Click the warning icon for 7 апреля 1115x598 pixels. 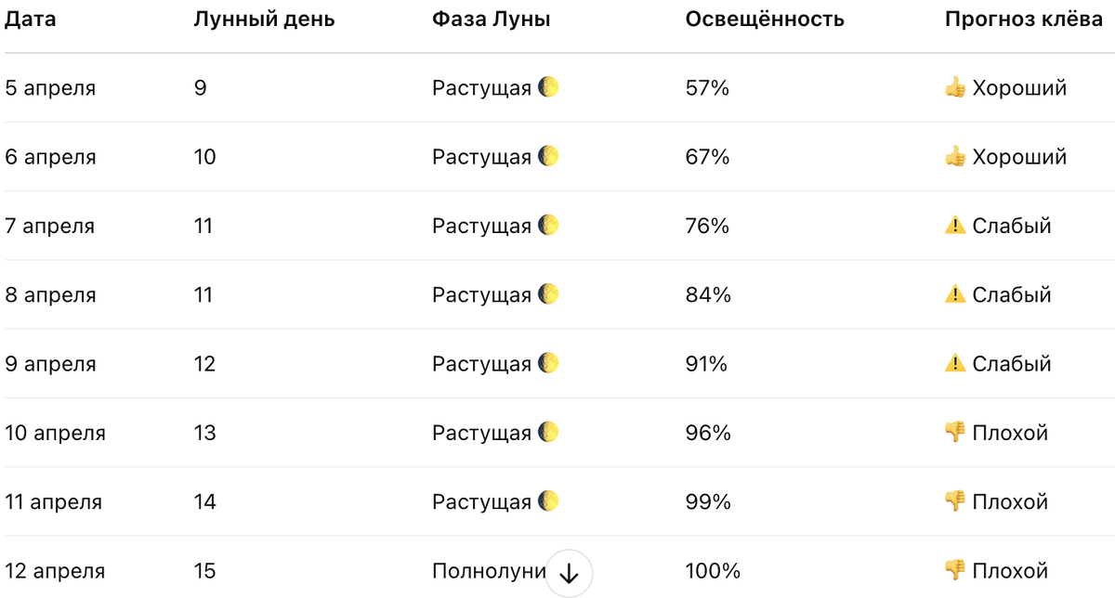click(955, 226)
